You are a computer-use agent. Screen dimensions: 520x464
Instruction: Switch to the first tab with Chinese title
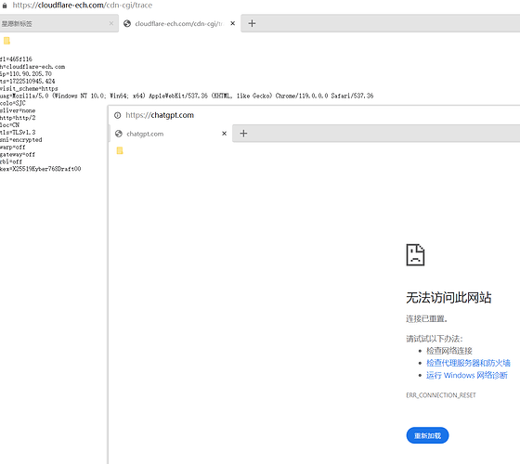[58, 23]
